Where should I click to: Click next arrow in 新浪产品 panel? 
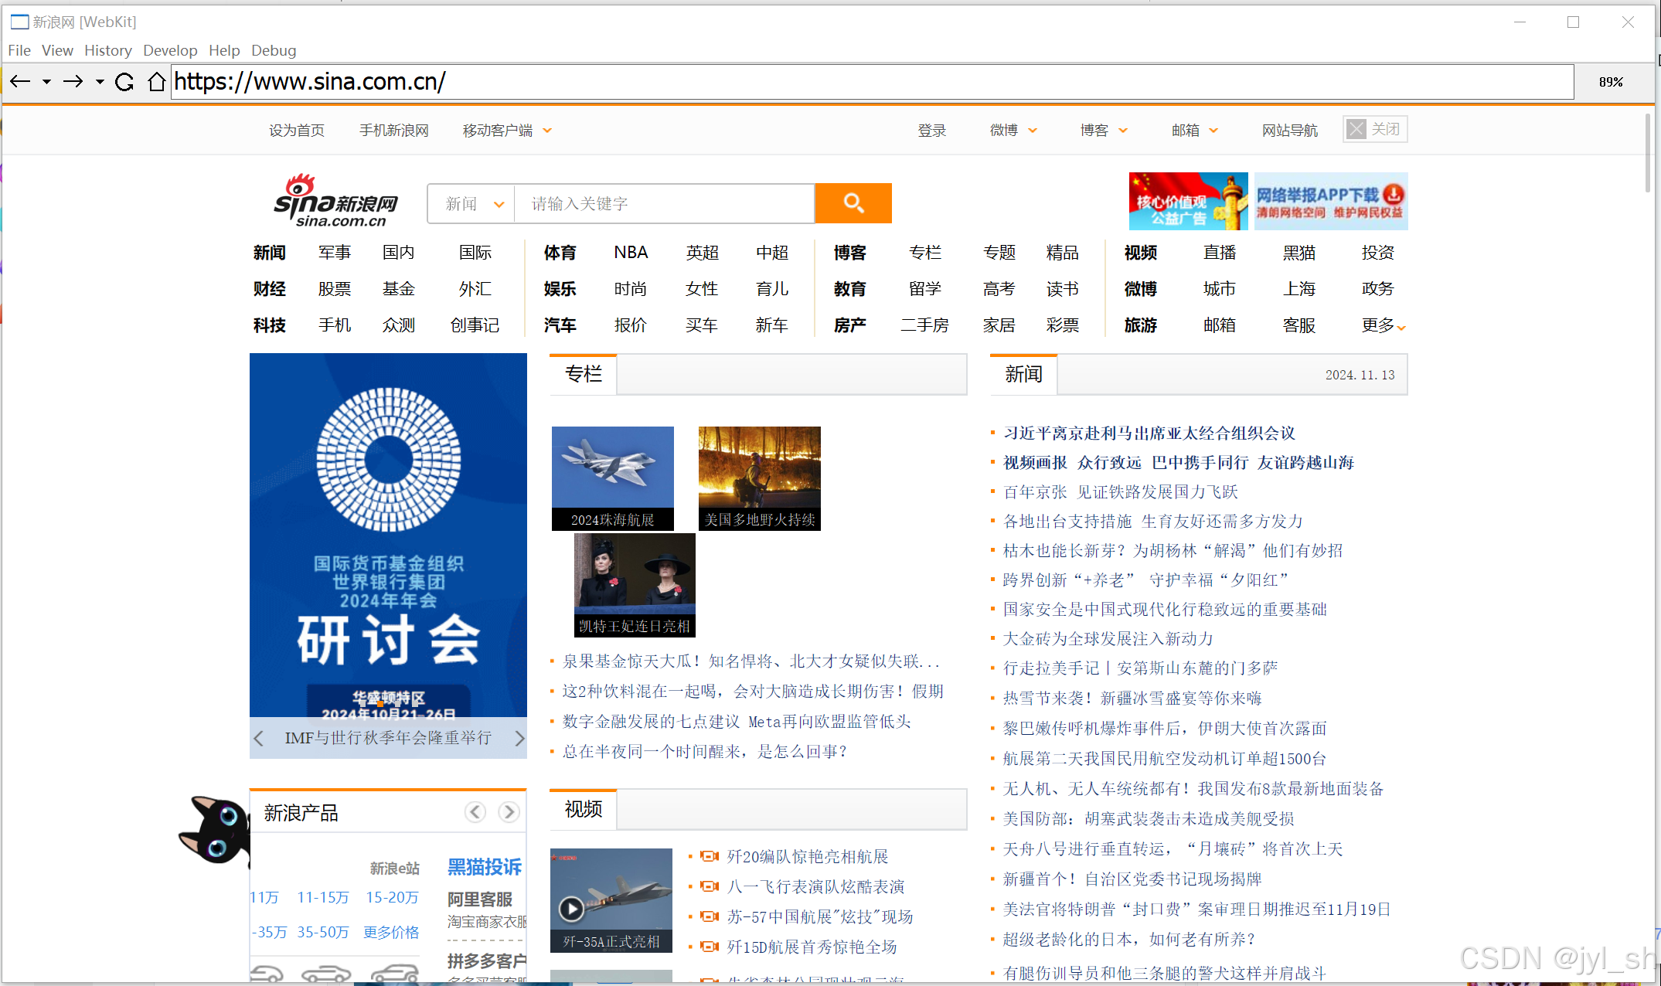tap(509, 811)
